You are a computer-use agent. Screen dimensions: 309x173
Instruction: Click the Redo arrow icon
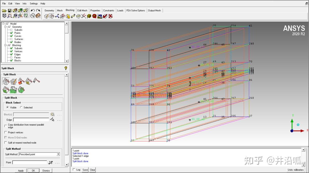click(x=38, y=11)
